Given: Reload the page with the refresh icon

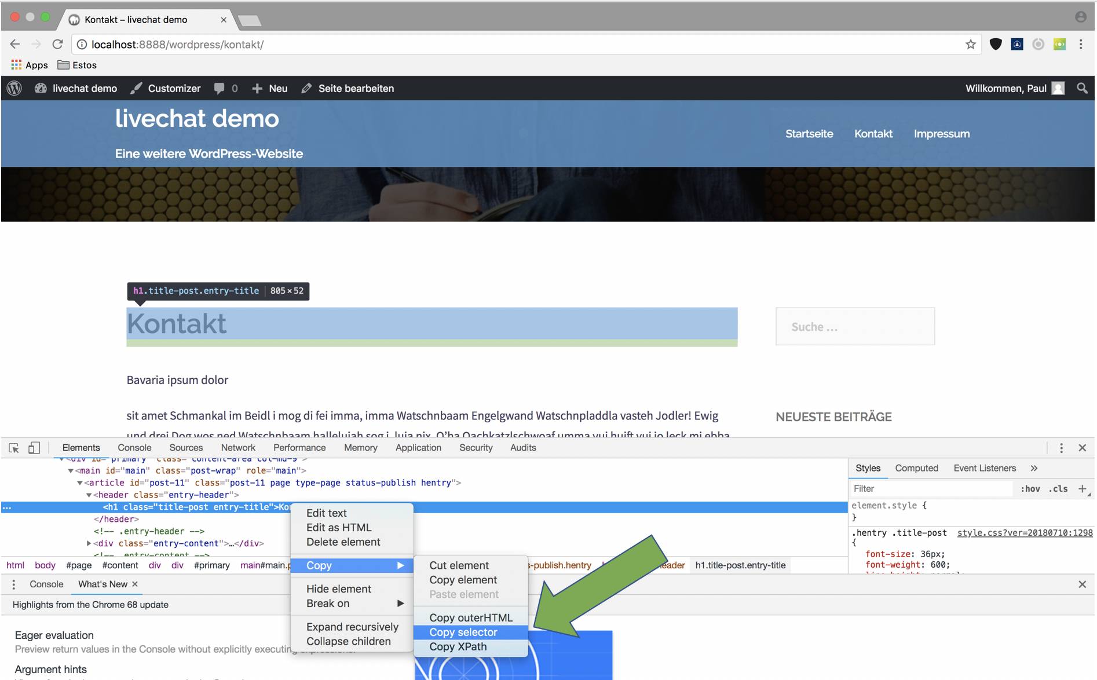Looking at the screenshot, I should pyautogui.click(x=57, y=44).
